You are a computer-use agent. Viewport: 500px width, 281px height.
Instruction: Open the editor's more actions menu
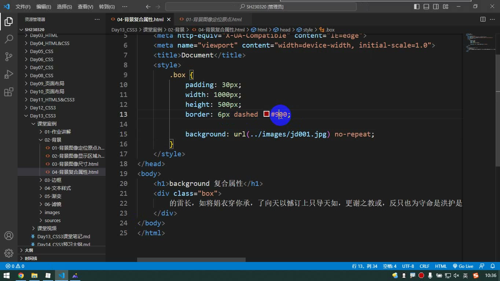point(492,19)
